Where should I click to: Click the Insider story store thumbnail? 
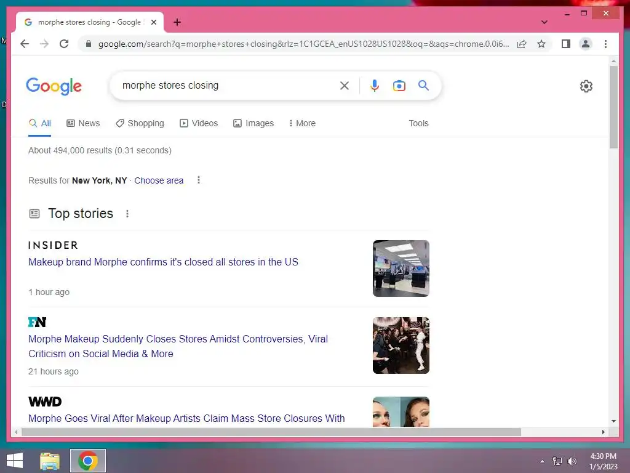pos(401,269)
